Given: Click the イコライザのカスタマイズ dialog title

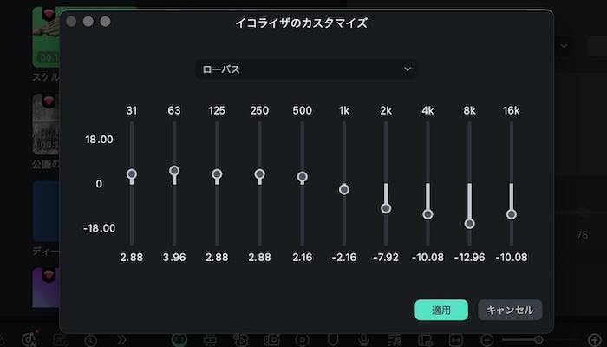Looking at the screenshot, I should coord(301,23).
